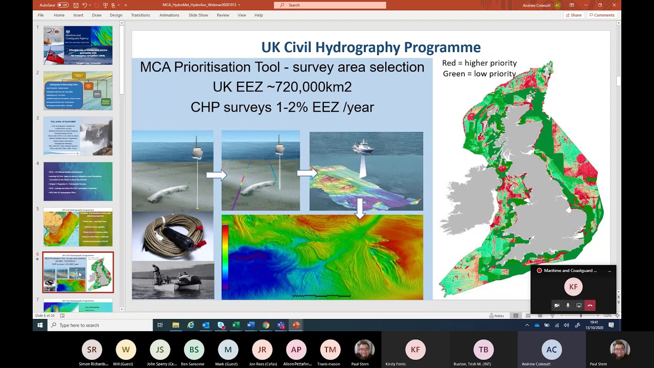The image size is (654, 368).
Task: Click the Share button
Action: click(574, 15)
